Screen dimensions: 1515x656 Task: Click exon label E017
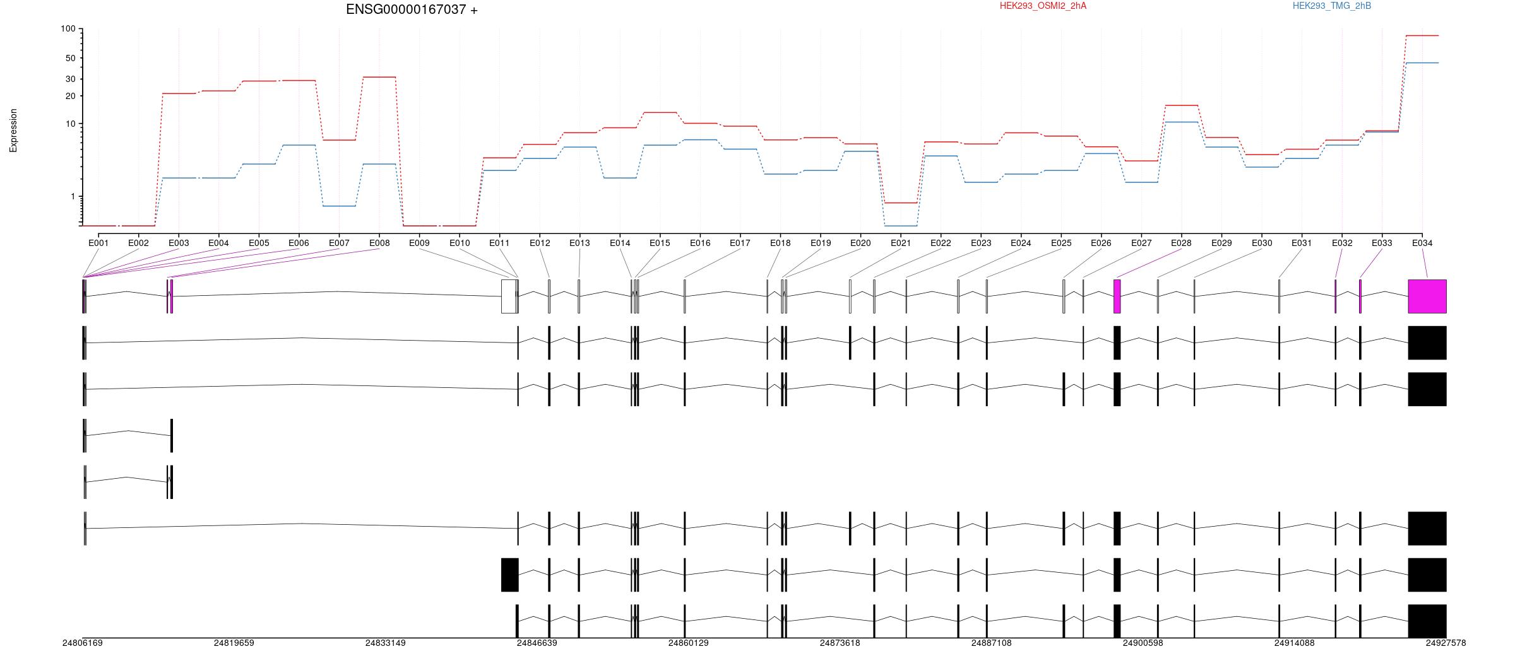coord(740,243)
